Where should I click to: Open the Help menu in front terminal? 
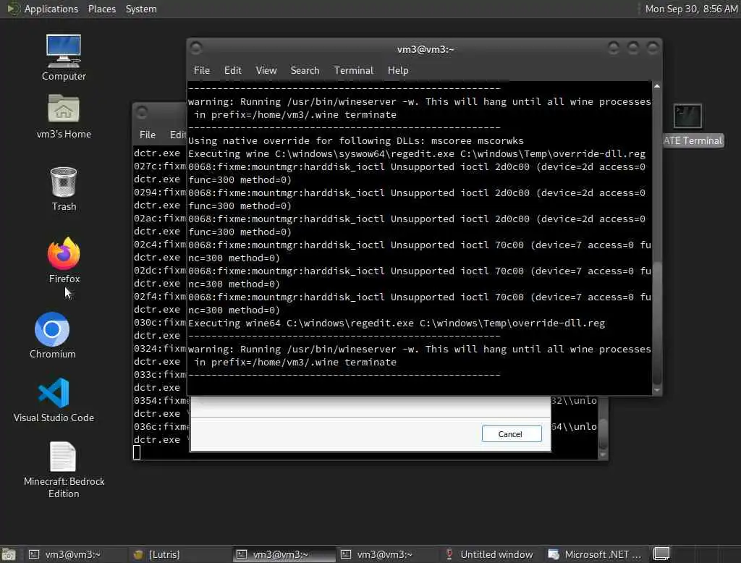pyautogui.click(x=398, y=70)
